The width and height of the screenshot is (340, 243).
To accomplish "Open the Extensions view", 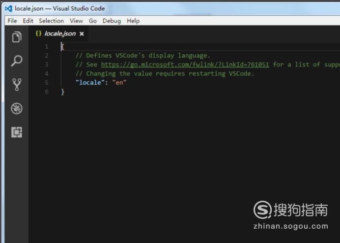I will coord(17,132).
